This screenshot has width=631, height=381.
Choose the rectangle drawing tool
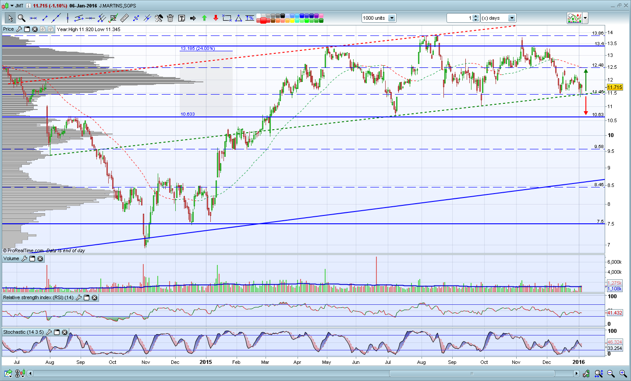(227, 18)
